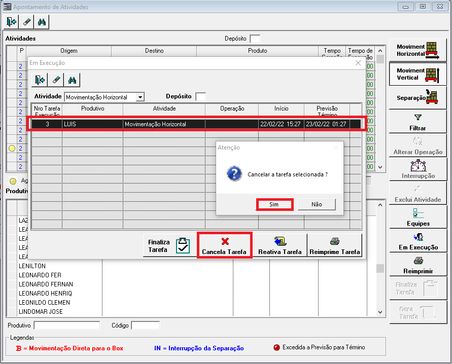Image resolution: width=452 pixels, height=364 pixels.
Task: Select LEONARDO FERNAN in the list
Action: (46, 284)
